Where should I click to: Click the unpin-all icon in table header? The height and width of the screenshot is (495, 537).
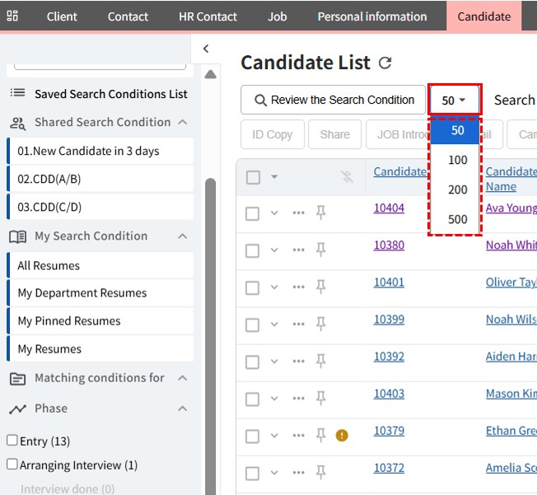347,177
